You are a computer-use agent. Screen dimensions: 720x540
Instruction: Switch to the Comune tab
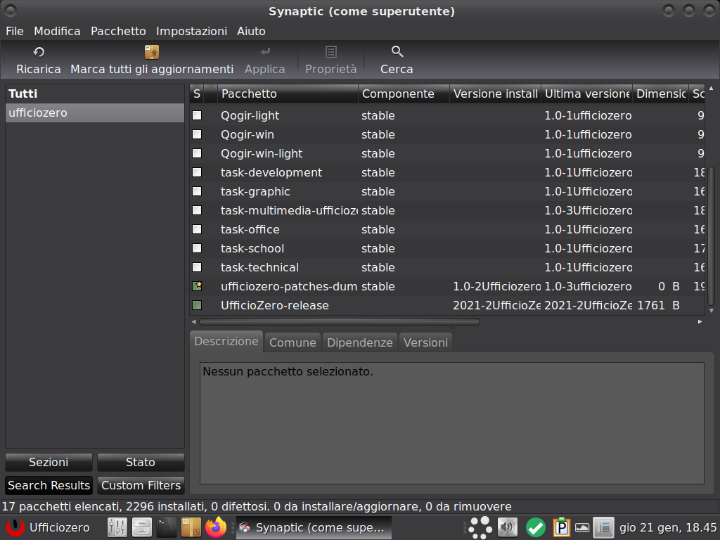click(x=292, y=342)
